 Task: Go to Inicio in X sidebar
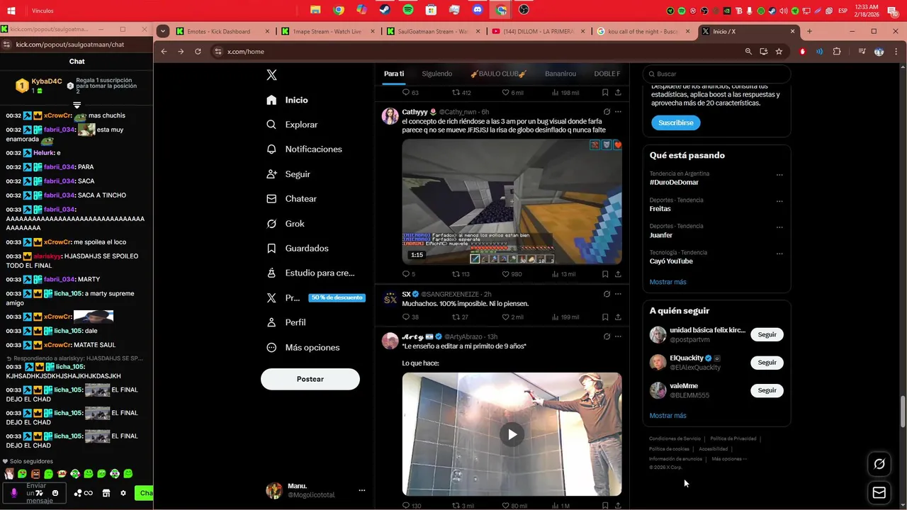(288, 100)
